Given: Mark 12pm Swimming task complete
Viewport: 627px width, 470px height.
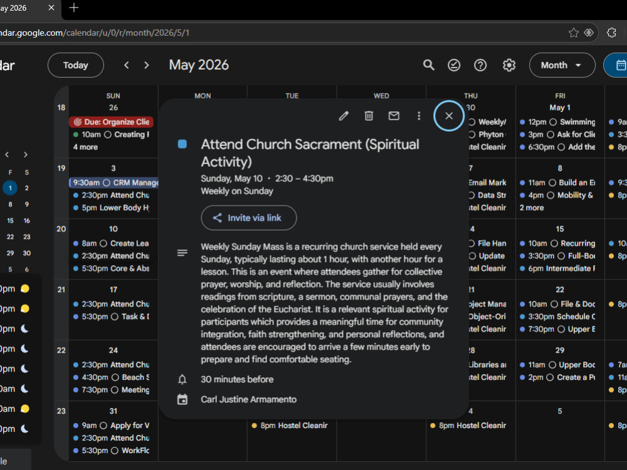Looking at the screenshot, I should [553, 122].
